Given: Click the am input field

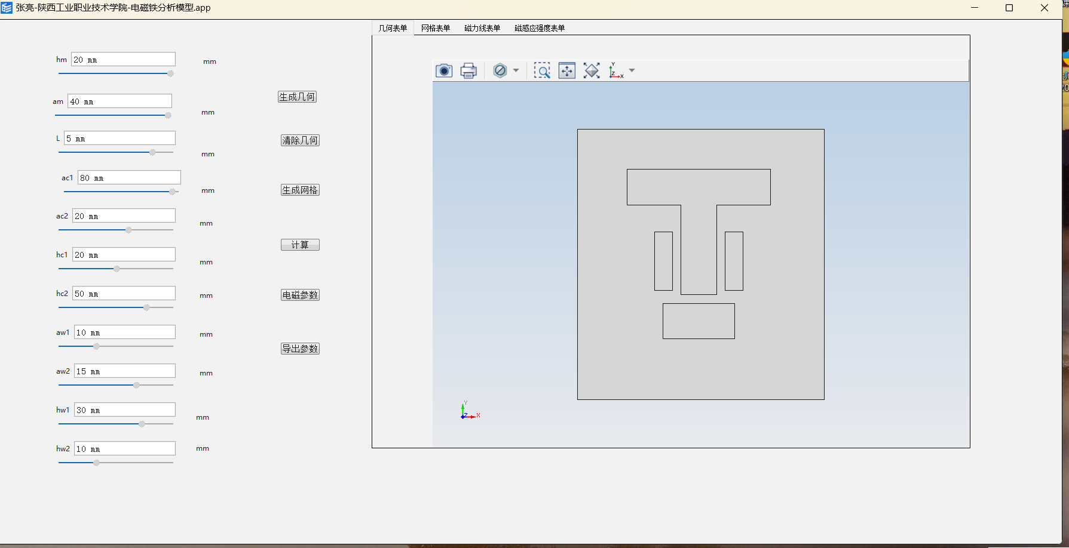Looking at the screenshot, I should (x=120, y=101).
